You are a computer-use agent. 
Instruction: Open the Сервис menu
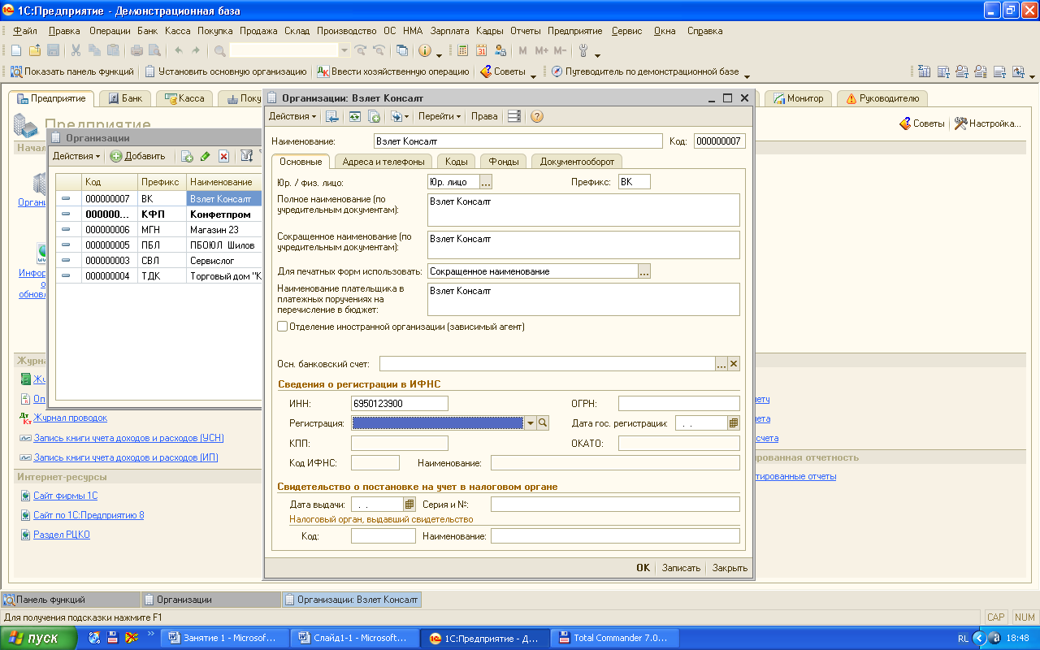point(626,31)
